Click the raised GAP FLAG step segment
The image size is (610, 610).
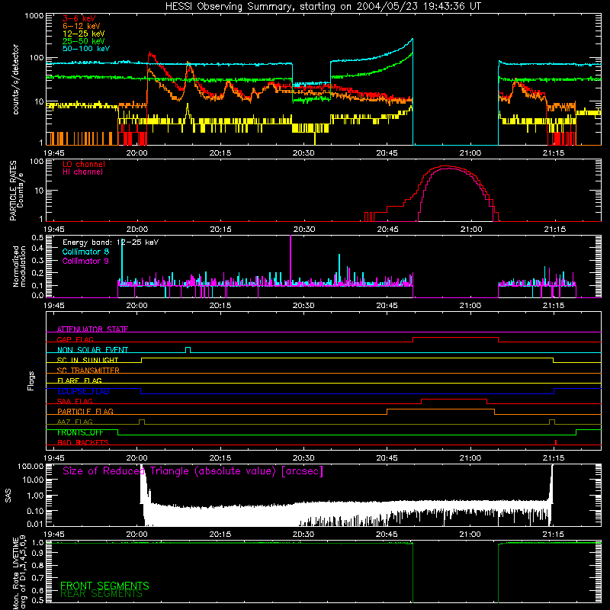point(455,337)
